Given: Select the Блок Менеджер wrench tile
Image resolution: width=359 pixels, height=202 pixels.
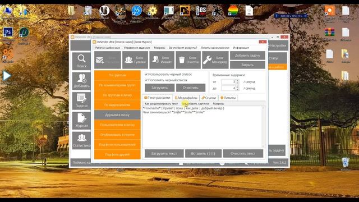Looking at the screenshot, I should pos(215,60).
